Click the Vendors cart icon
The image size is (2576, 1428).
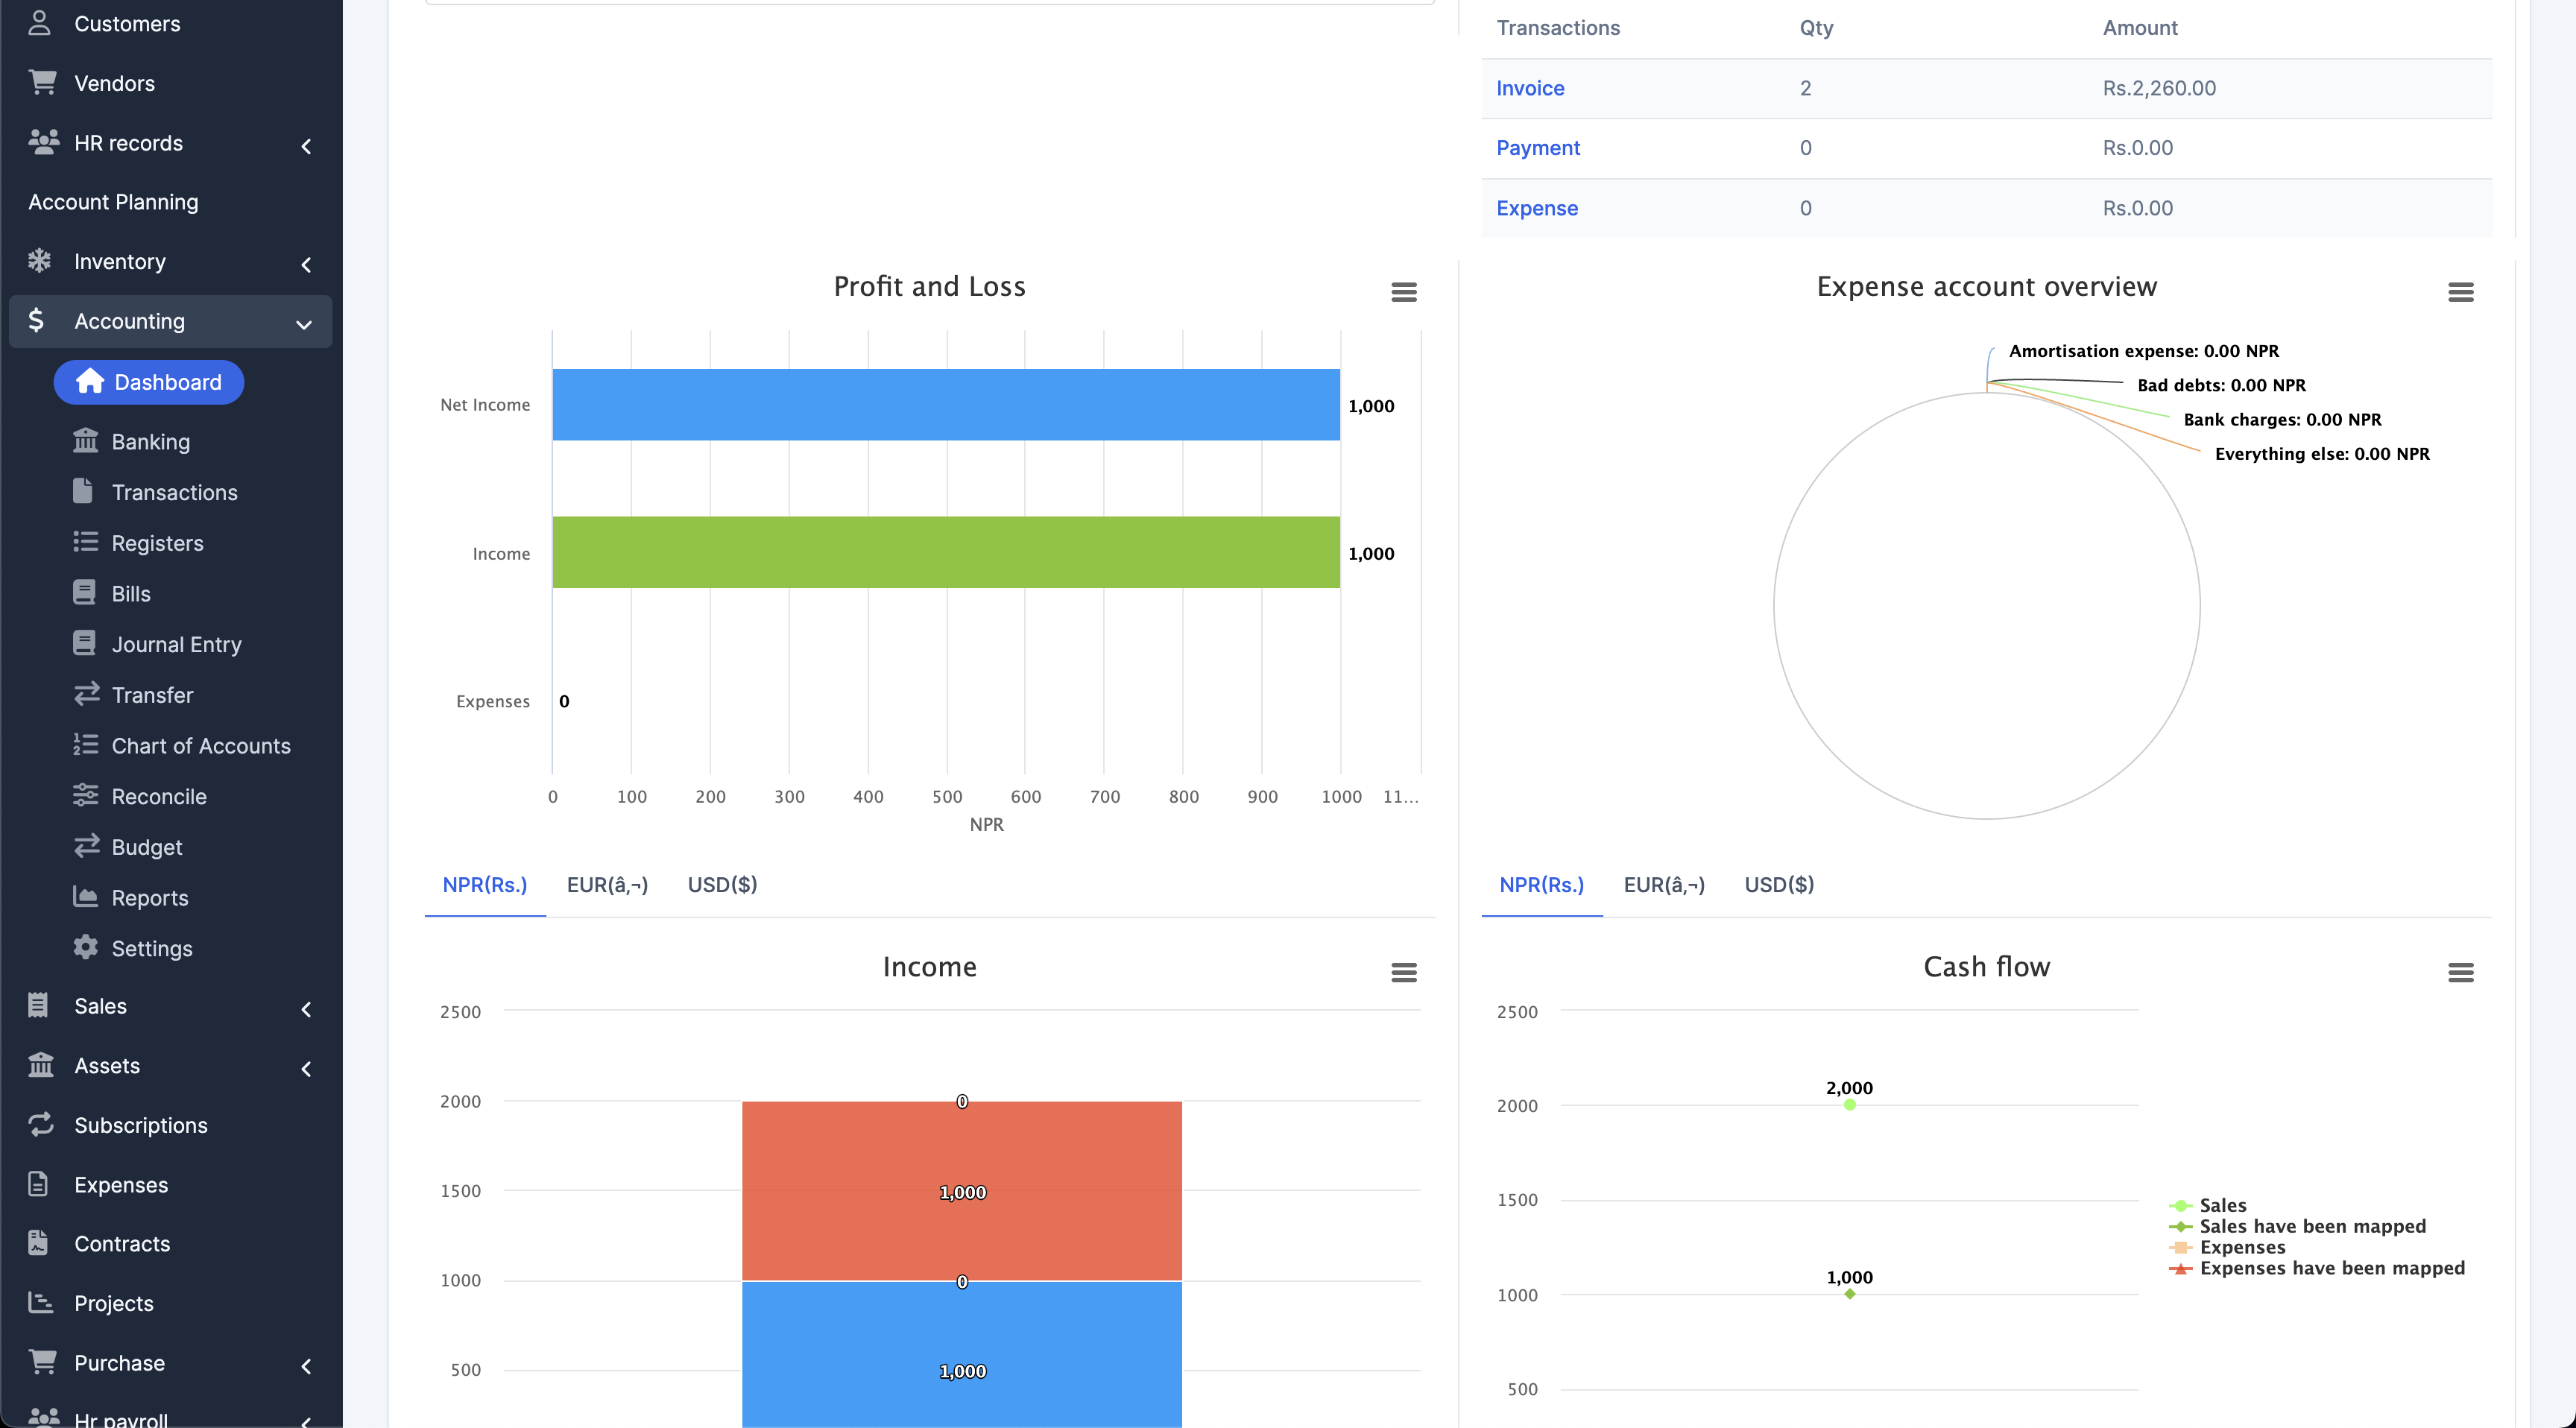[42, 83]
